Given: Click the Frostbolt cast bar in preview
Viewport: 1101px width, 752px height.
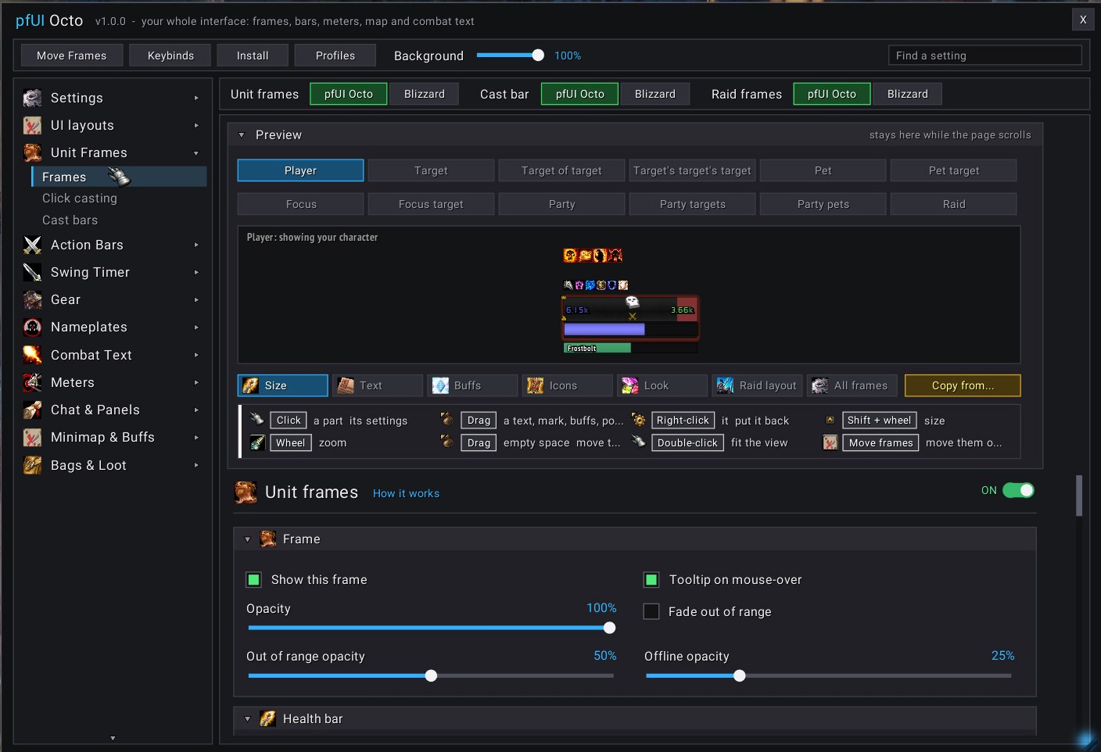Looking at the screenshot, I should [630, 348].
